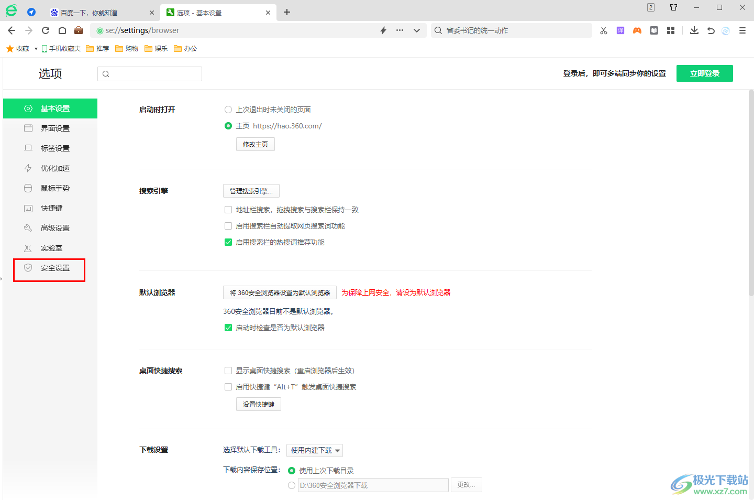Open the 办公 bookmarks folder
This screenshot has width=754, height=500.
click(x=185, y=49)
